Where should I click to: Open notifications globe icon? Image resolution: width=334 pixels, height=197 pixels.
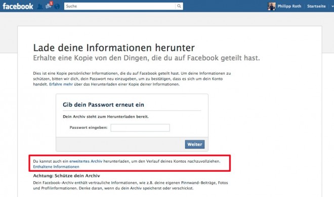click(57, 7)
